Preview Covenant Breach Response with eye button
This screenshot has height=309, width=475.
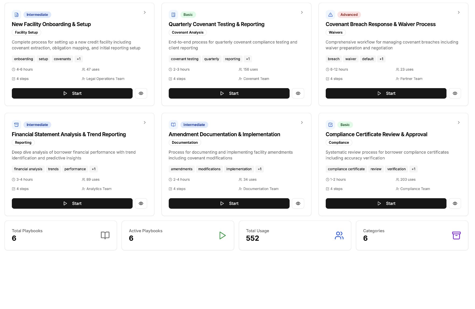click(x=455, y=93)
